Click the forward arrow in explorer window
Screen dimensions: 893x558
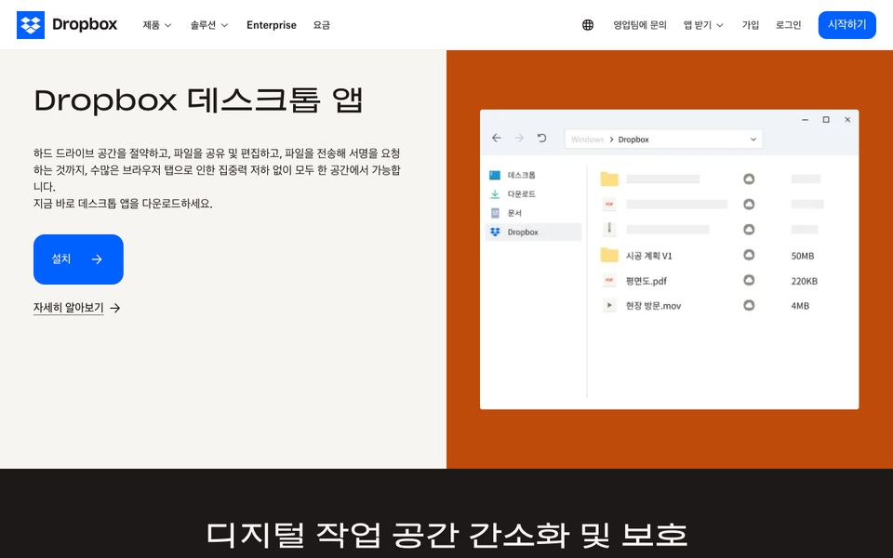[x=519, y=139]
